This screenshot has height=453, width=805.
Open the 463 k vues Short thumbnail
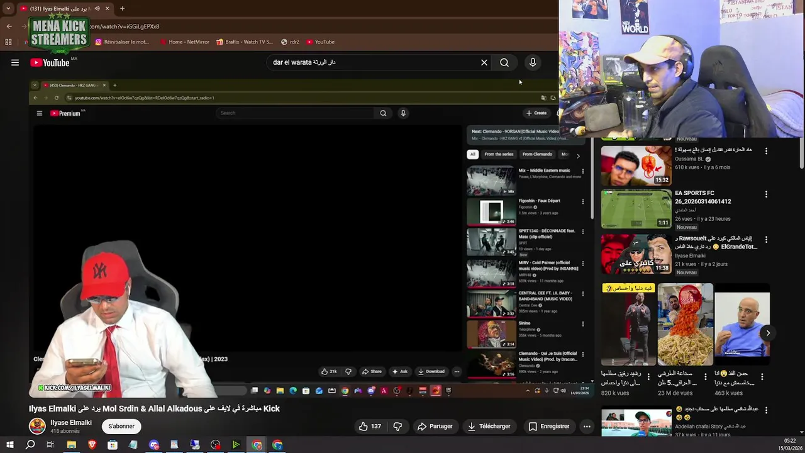coord(742,325)
